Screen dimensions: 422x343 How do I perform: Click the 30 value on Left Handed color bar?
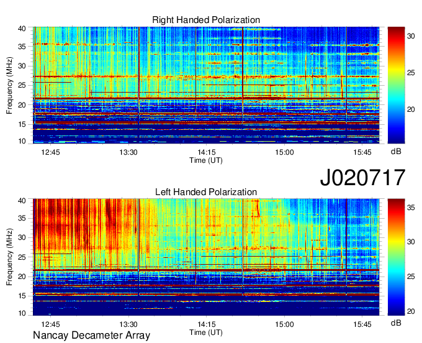tap(411, 242)
